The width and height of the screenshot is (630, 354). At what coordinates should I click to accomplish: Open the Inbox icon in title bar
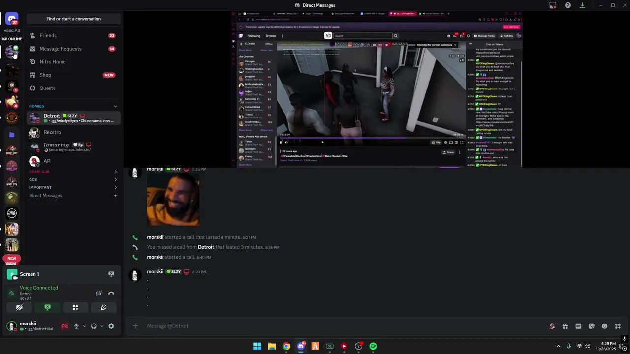553,5
